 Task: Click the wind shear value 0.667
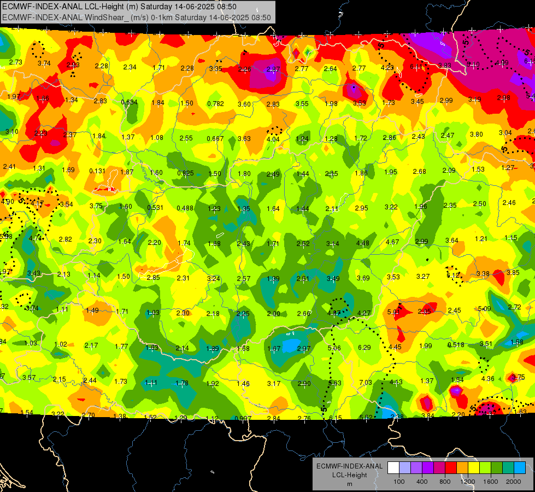pos(215,139)
